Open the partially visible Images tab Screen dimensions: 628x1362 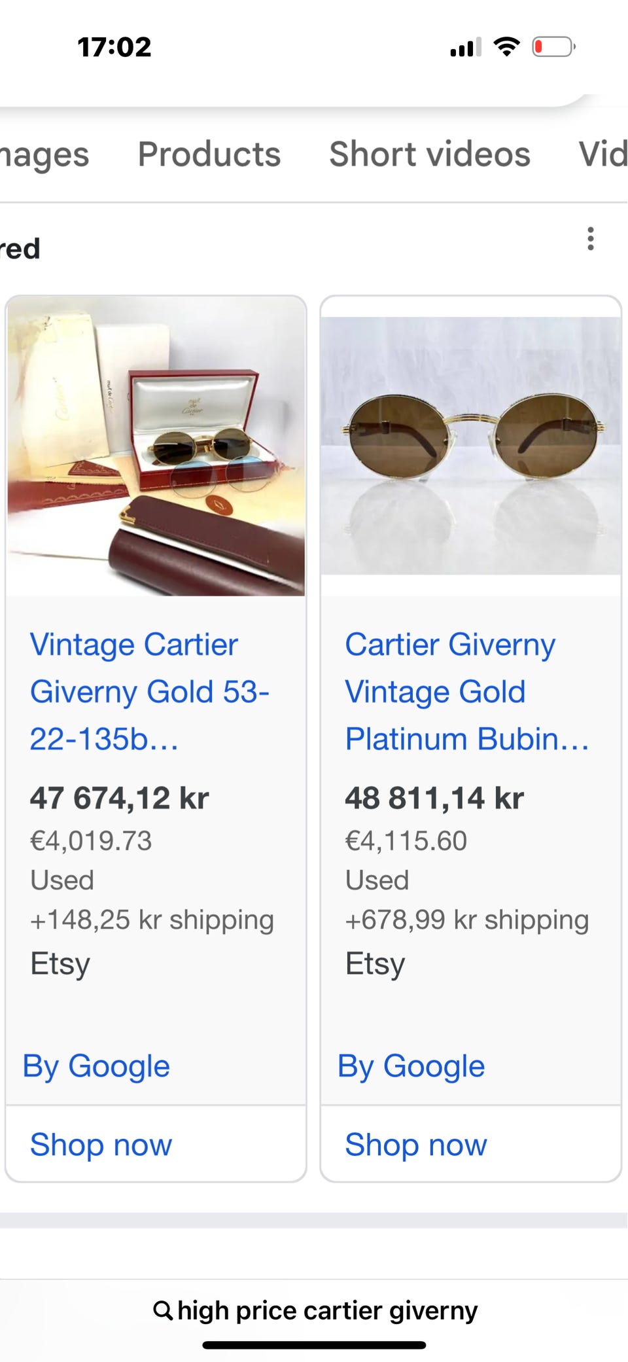[x=44, y=156]
